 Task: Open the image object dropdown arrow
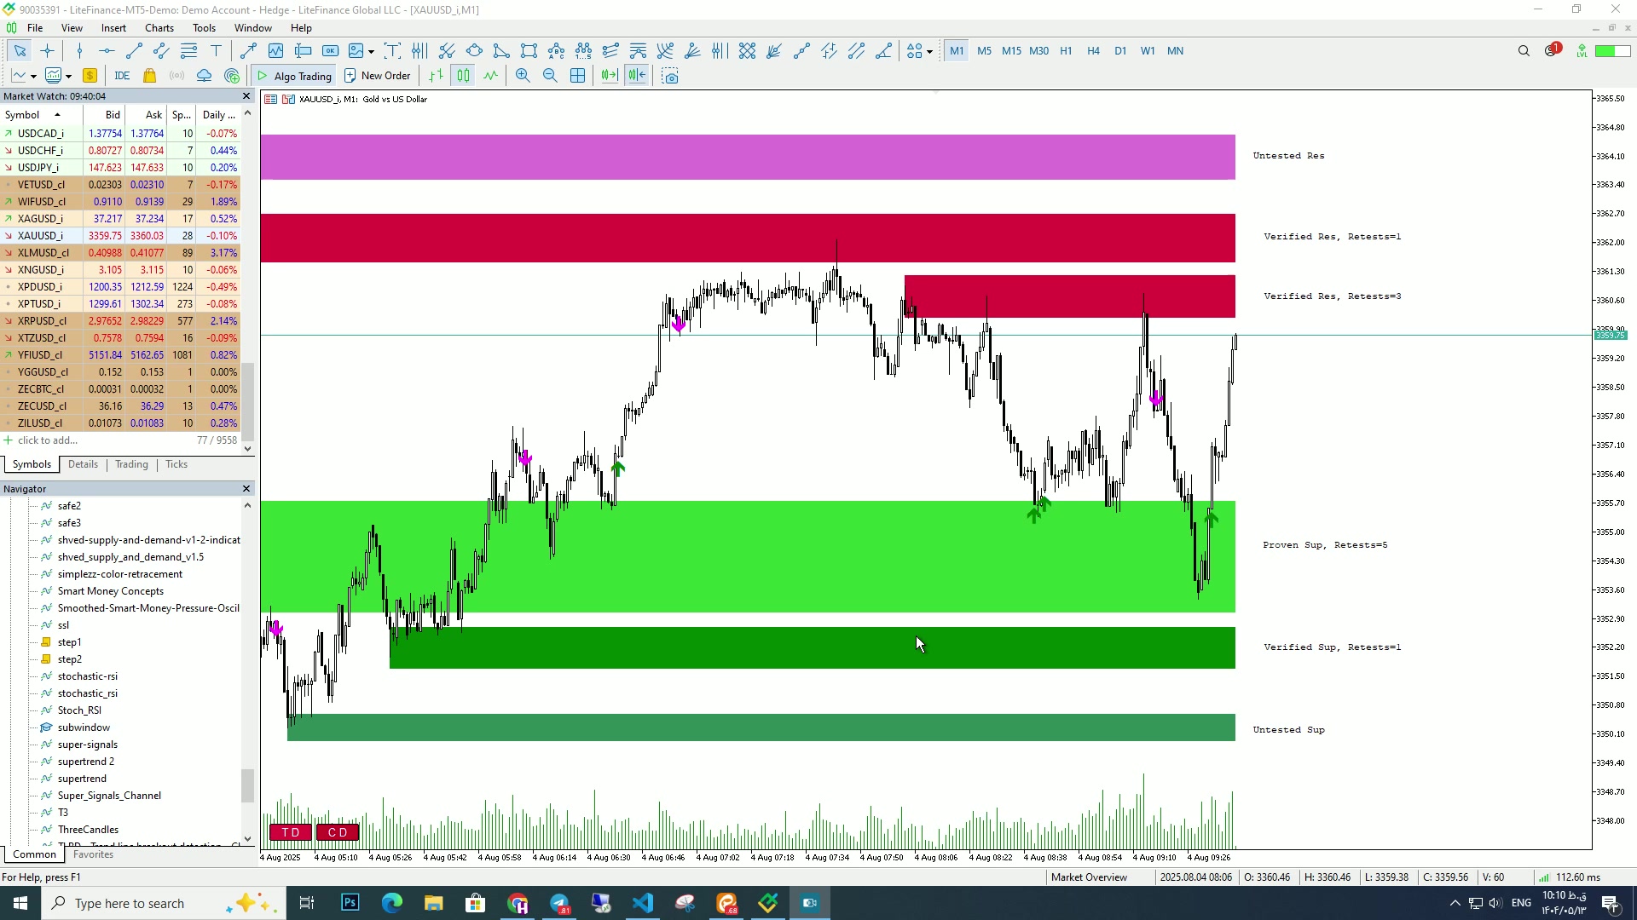point(371,52)
